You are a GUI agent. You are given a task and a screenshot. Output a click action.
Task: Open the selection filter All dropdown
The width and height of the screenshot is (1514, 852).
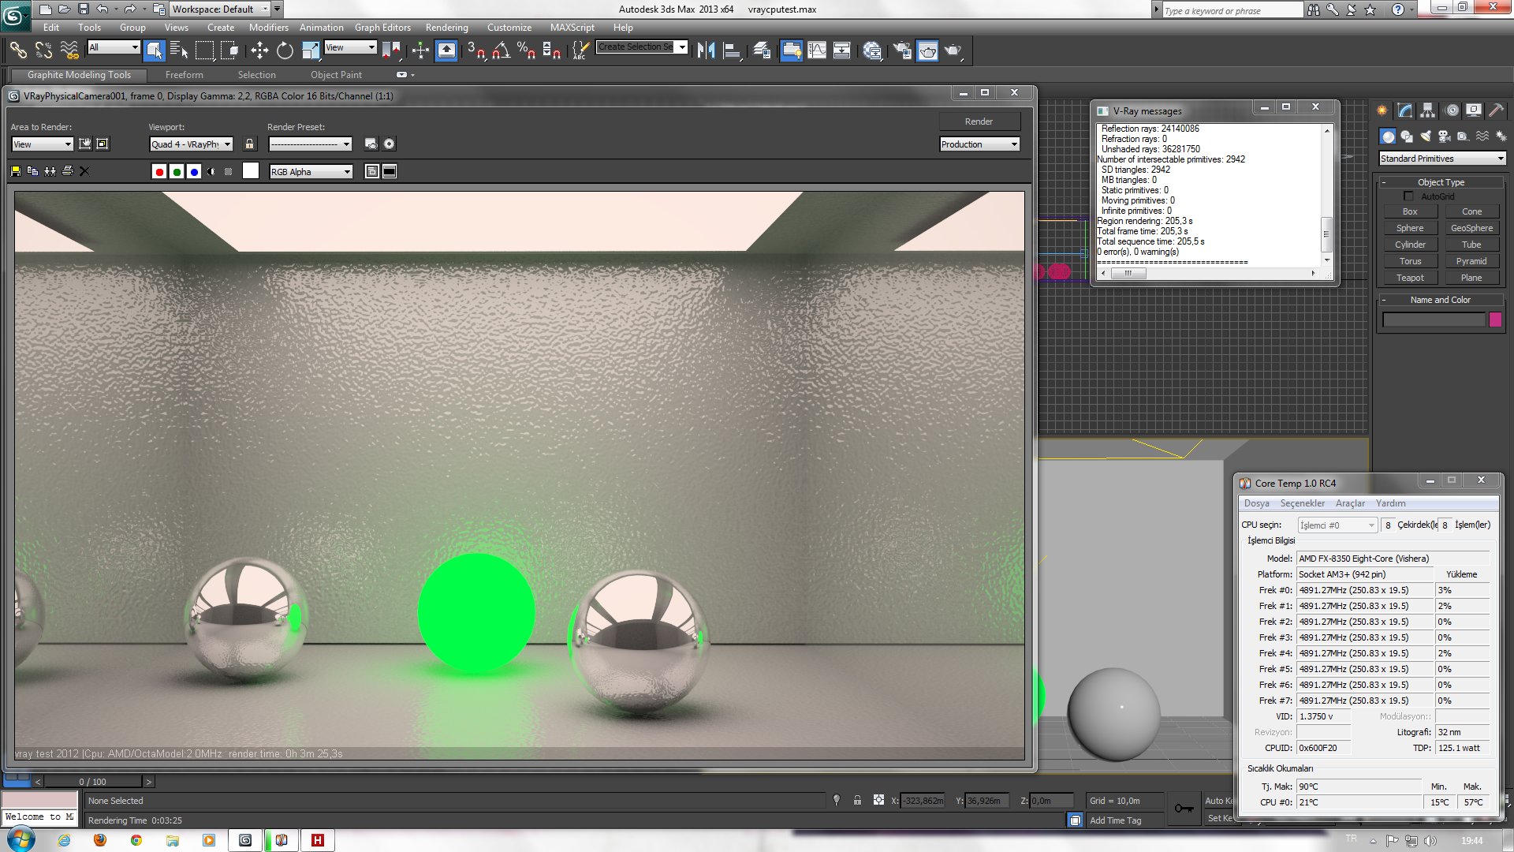(x=114, y=47)
